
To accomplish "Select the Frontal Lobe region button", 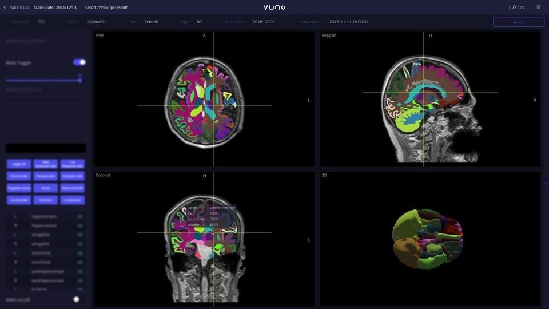I will tap(19, 176).
